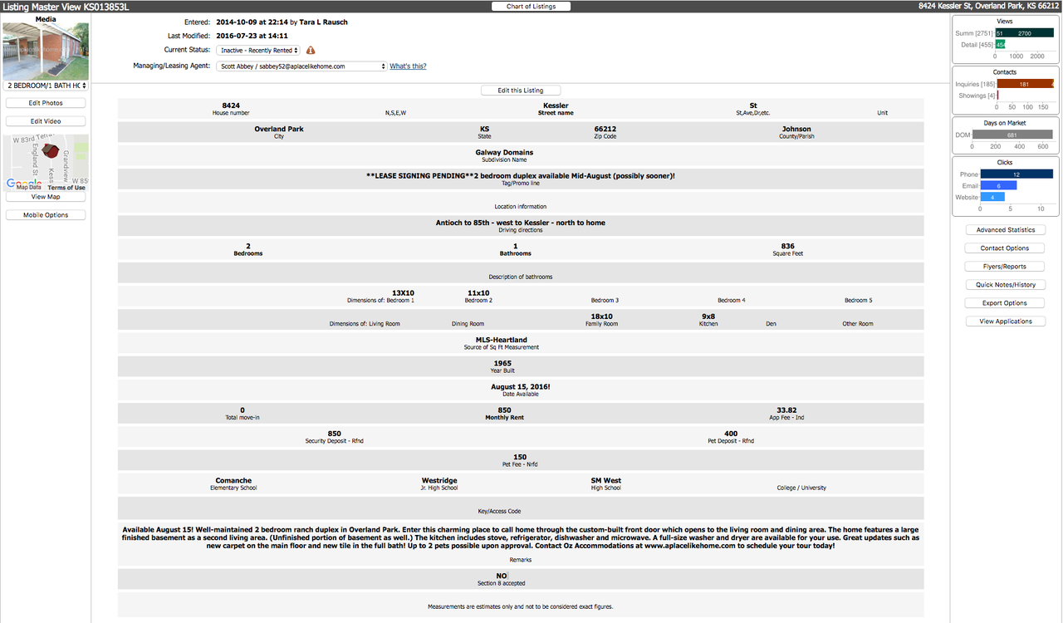Click the red house map marker
The image size is (1063, 623).
[x=51, y=151]
